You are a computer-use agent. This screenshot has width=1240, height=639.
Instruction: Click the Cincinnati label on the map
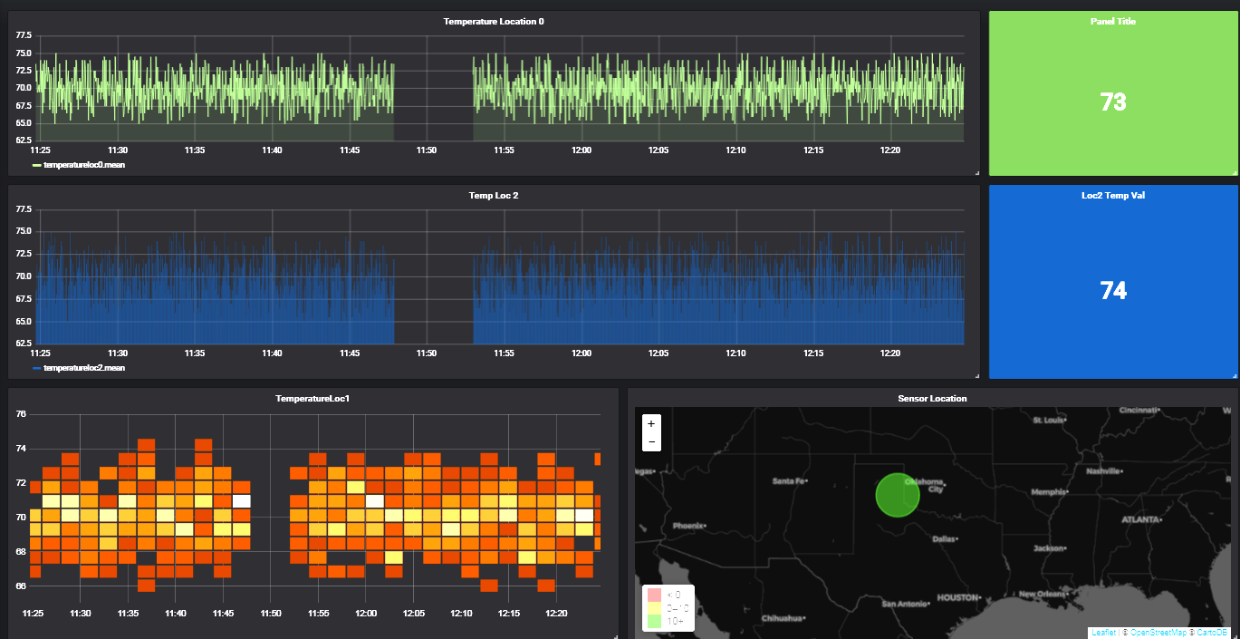point(1140,410)
